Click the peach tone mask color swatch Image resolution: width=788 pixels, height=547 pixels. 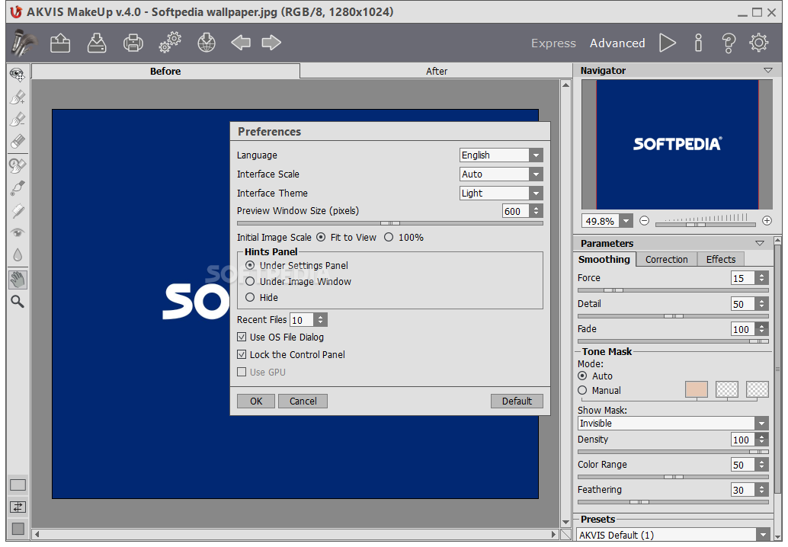coord(696,389)
